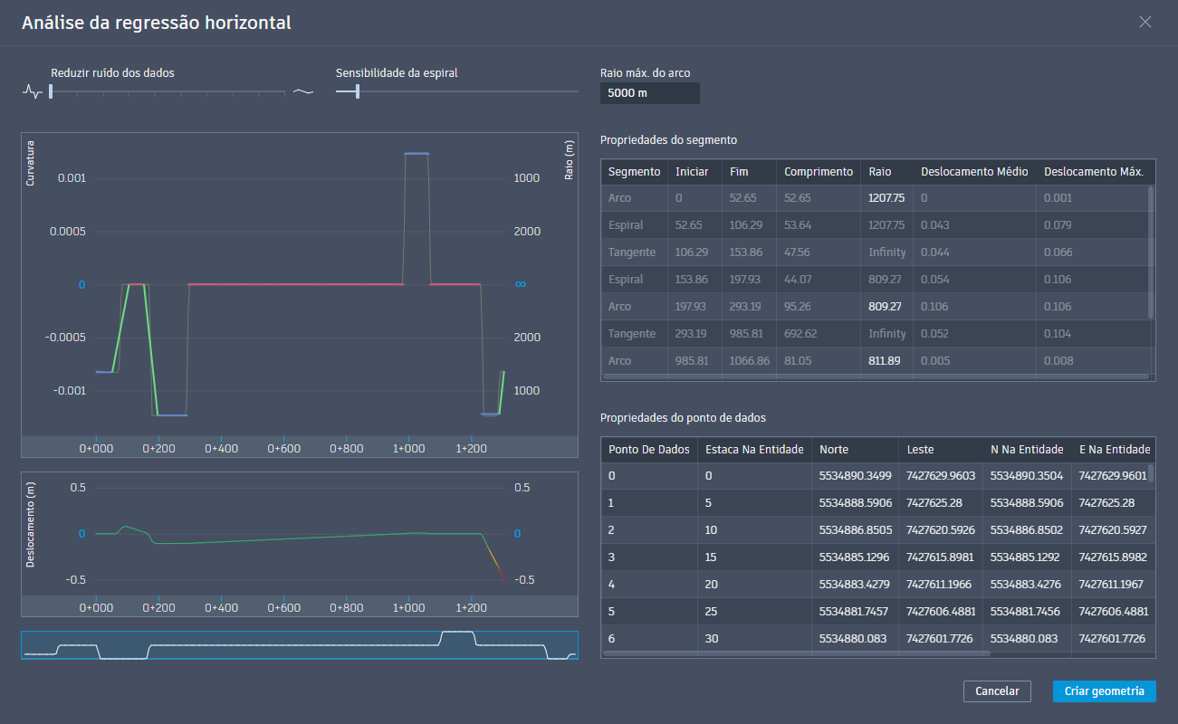Click the Ponto De Dados column header
The image size is (1178, 724).
649,450
